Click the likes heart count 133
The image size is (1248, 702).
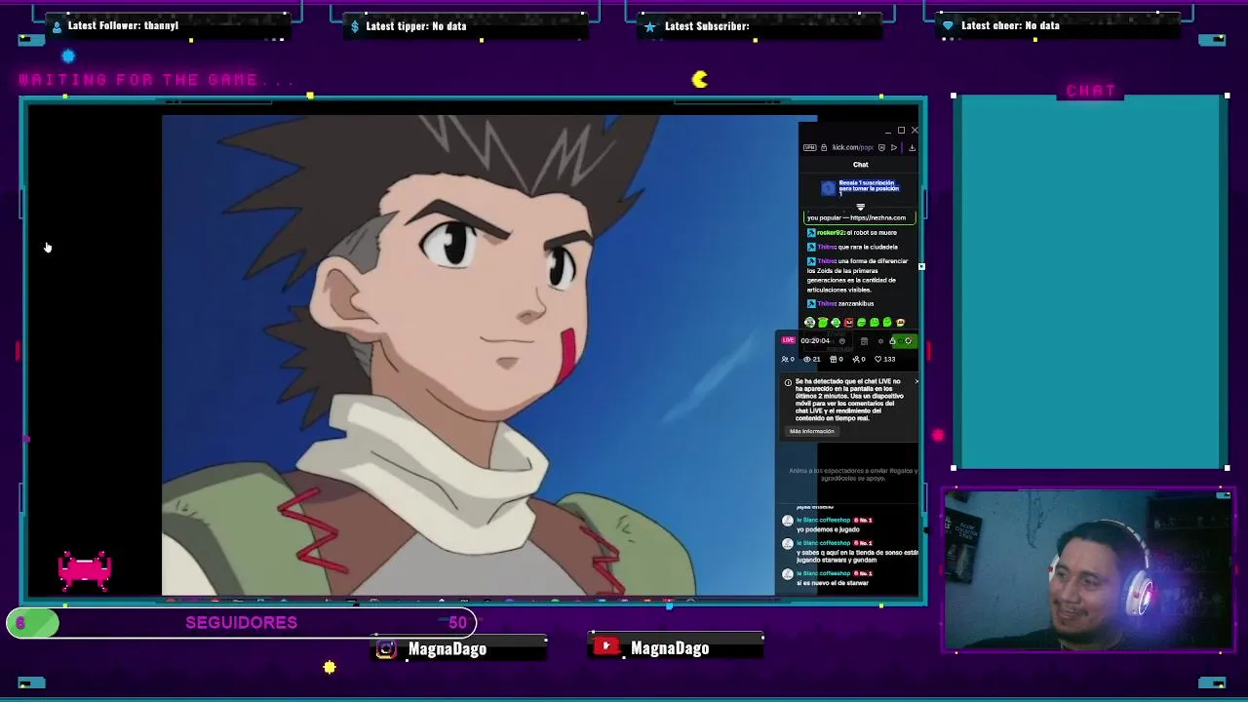[x=885, y=359]
